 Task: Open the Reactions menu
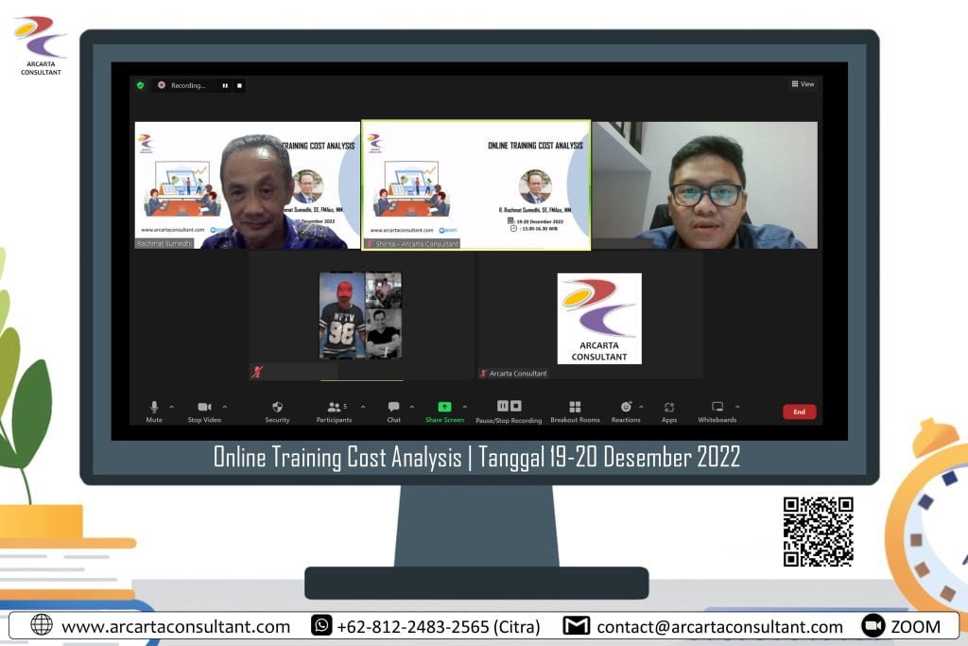pyautogui.click(x=625, y=408)
